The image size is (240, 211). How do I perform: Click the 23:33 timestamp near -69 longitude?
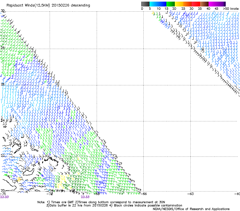coord(85,197)
